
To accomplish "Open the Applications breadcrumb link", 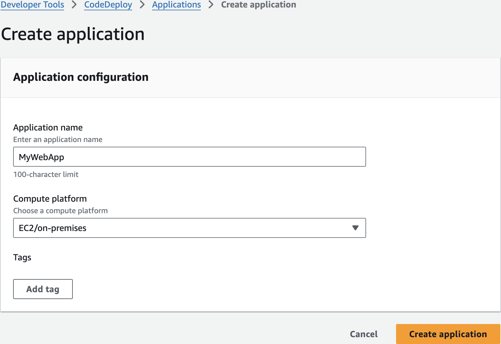I will click(176, 5).
